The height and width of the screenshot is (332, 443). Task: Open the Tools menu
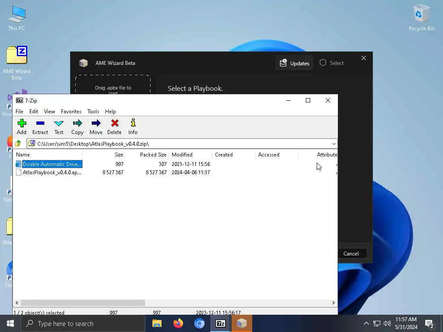93,112
